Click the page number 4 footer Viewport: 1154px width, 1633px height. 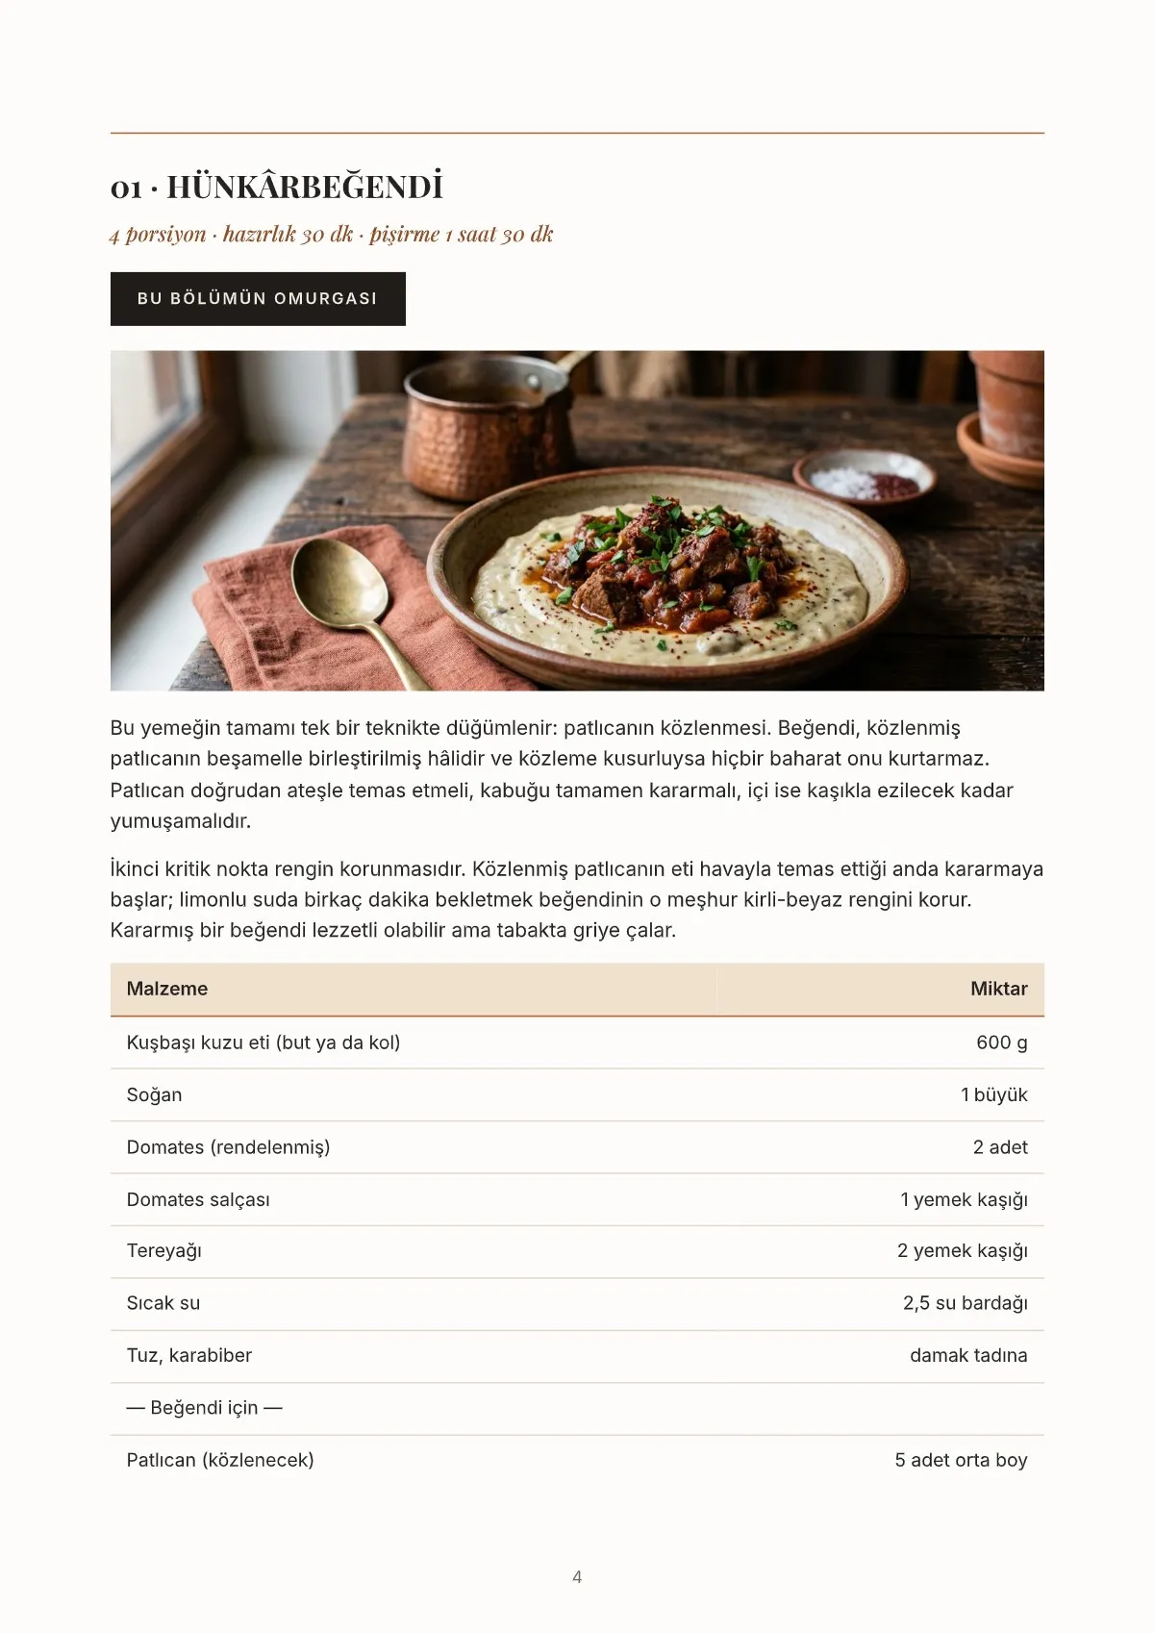click(577, 1577)
